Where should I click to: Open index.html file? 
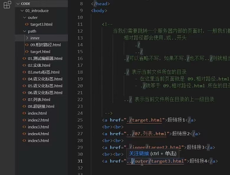pyautogui.click(x=37, y=113)
